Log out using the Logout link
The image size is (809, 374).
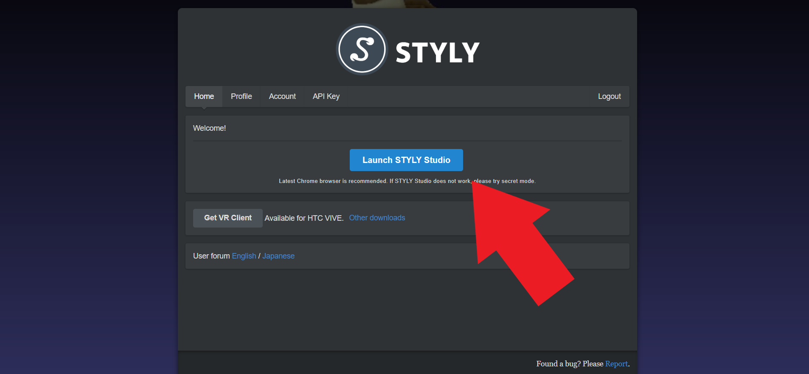(x=609, y=96)
